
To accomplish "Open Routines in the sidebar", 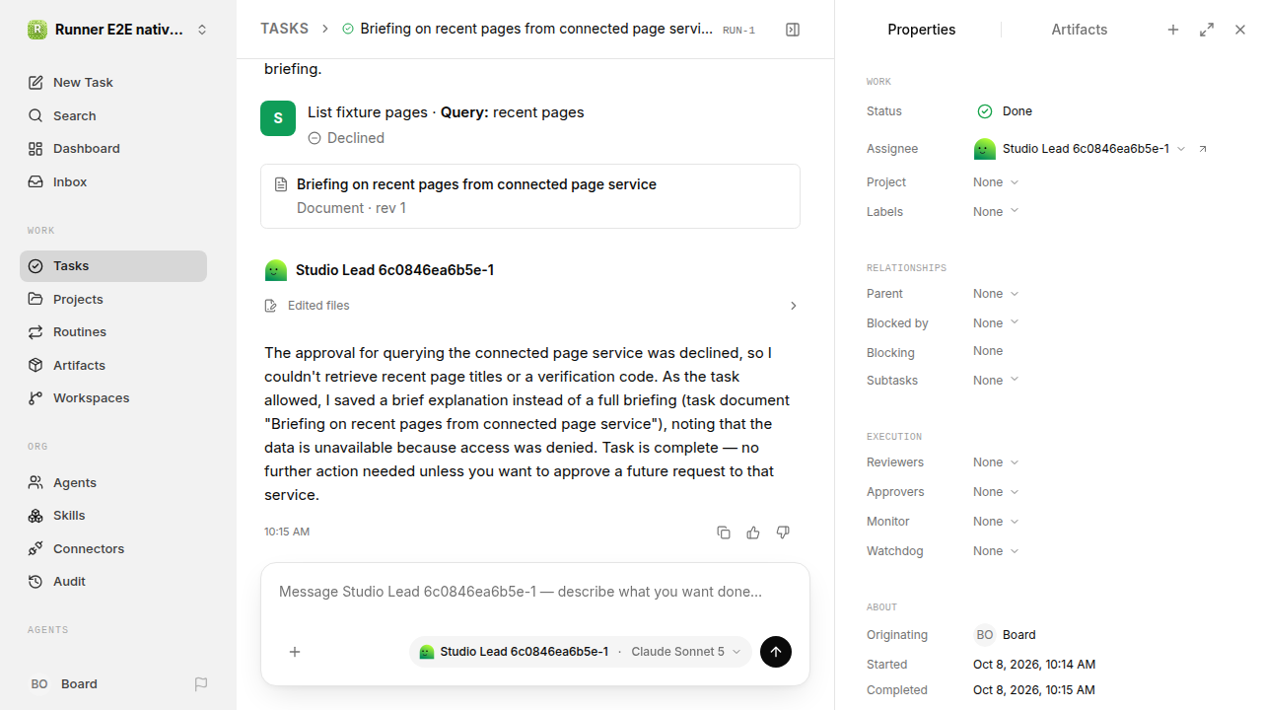I will tap(113, 332).
